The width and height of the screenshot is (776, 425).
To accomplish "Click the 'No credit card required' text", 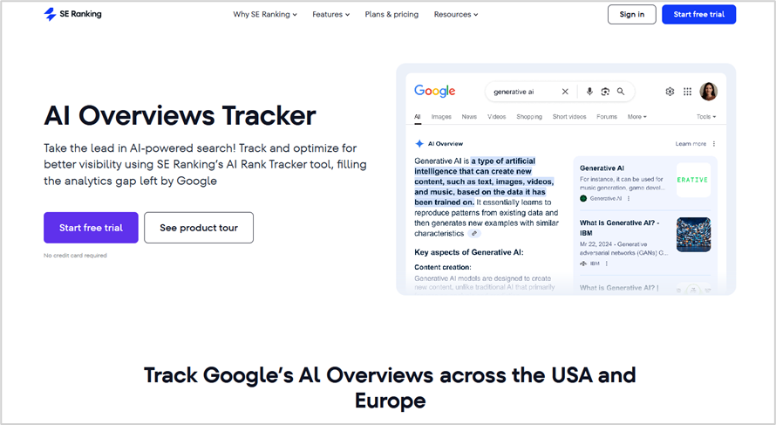I will coord(75,256).
